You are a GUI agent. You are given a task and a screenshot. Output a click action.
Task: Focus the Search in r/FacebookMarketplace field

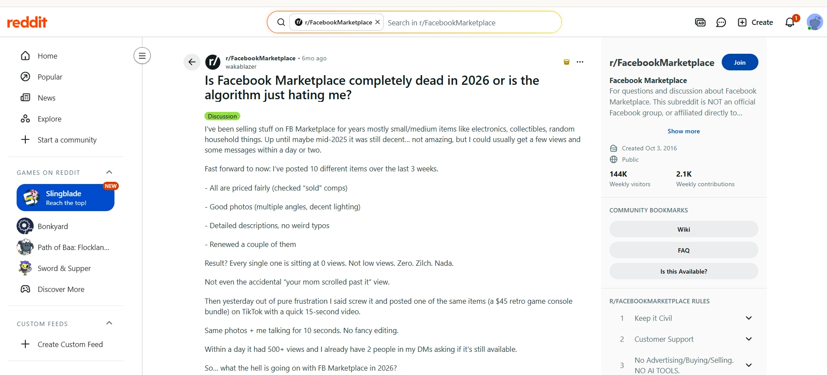click(471, 22)
